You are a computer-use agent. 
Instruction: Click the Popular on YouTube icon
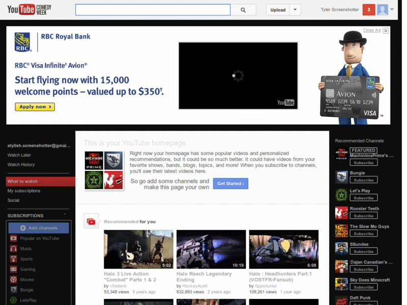[x=14, y=238]
